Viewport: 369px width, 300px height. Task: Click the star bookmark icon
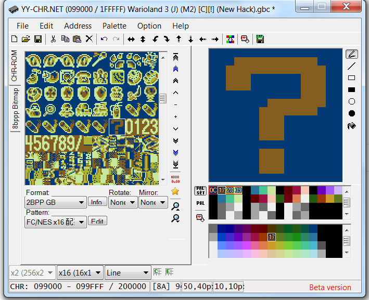pos(175,191)
